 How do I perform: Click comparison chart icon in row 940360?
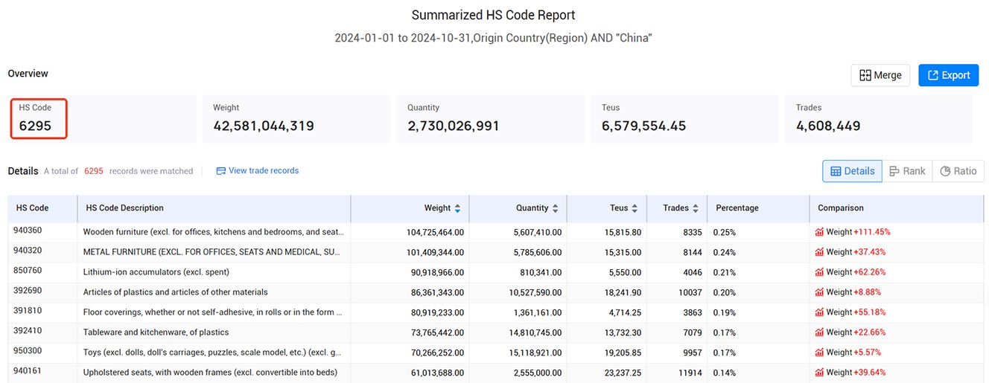coord(819,232)
